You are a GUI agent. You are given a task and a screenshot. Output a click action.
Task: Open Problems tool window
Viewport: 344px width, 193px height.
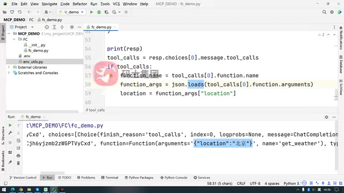click(x=86, y=177)
